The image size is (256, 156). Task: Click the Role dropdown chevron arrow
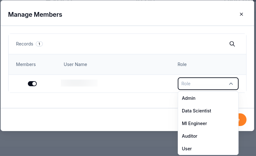[x=231, y=84]
